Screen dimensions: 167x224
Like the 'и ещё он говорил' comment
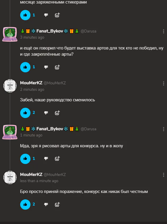point(25,67)
